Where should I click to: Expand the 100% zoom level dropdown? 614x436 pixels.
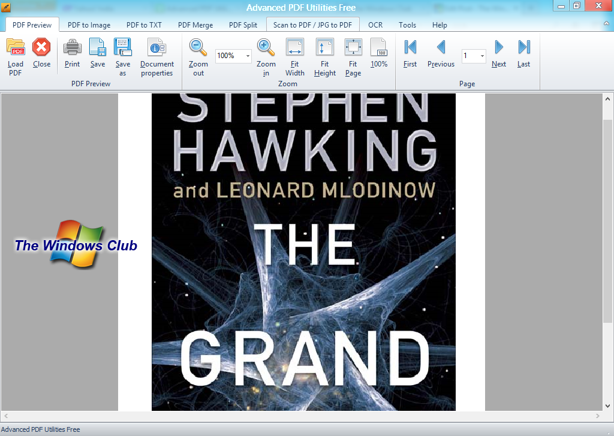pos(248,56)
